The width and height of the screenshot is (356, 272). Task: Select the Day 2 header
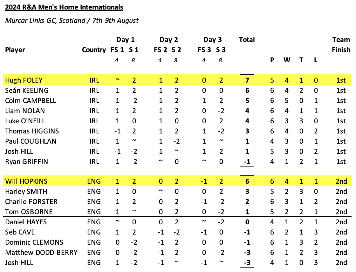(x=168, y=40)
